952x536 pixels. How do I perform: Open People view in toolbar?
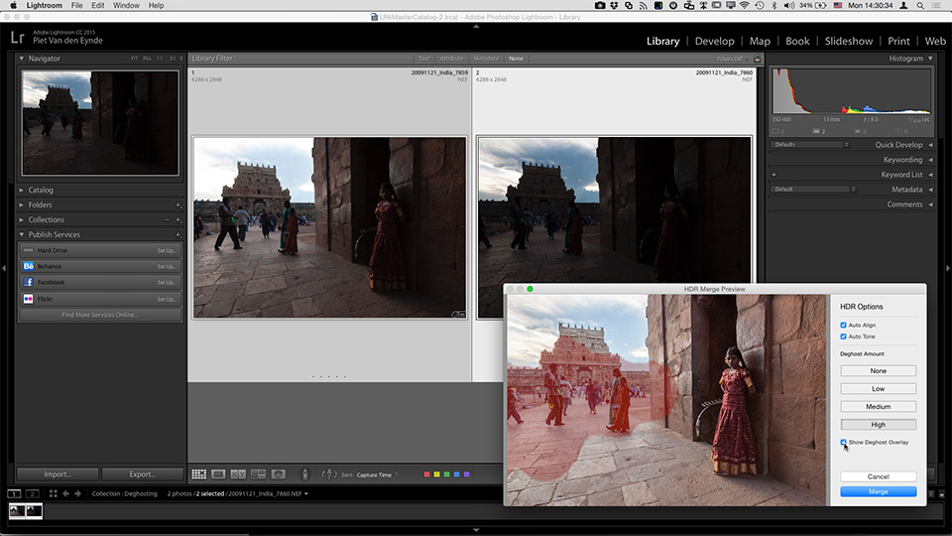[278, 474]
